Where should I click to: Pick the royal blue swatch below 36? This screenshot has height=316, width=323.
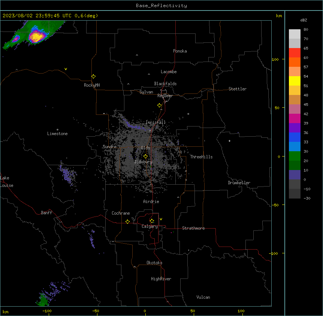point(295,137)
